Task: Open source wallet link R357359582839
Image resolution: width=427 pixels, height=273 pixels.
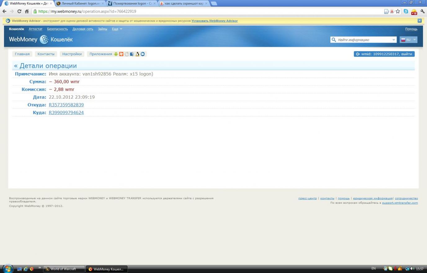Action: click(x=66, y=105)
